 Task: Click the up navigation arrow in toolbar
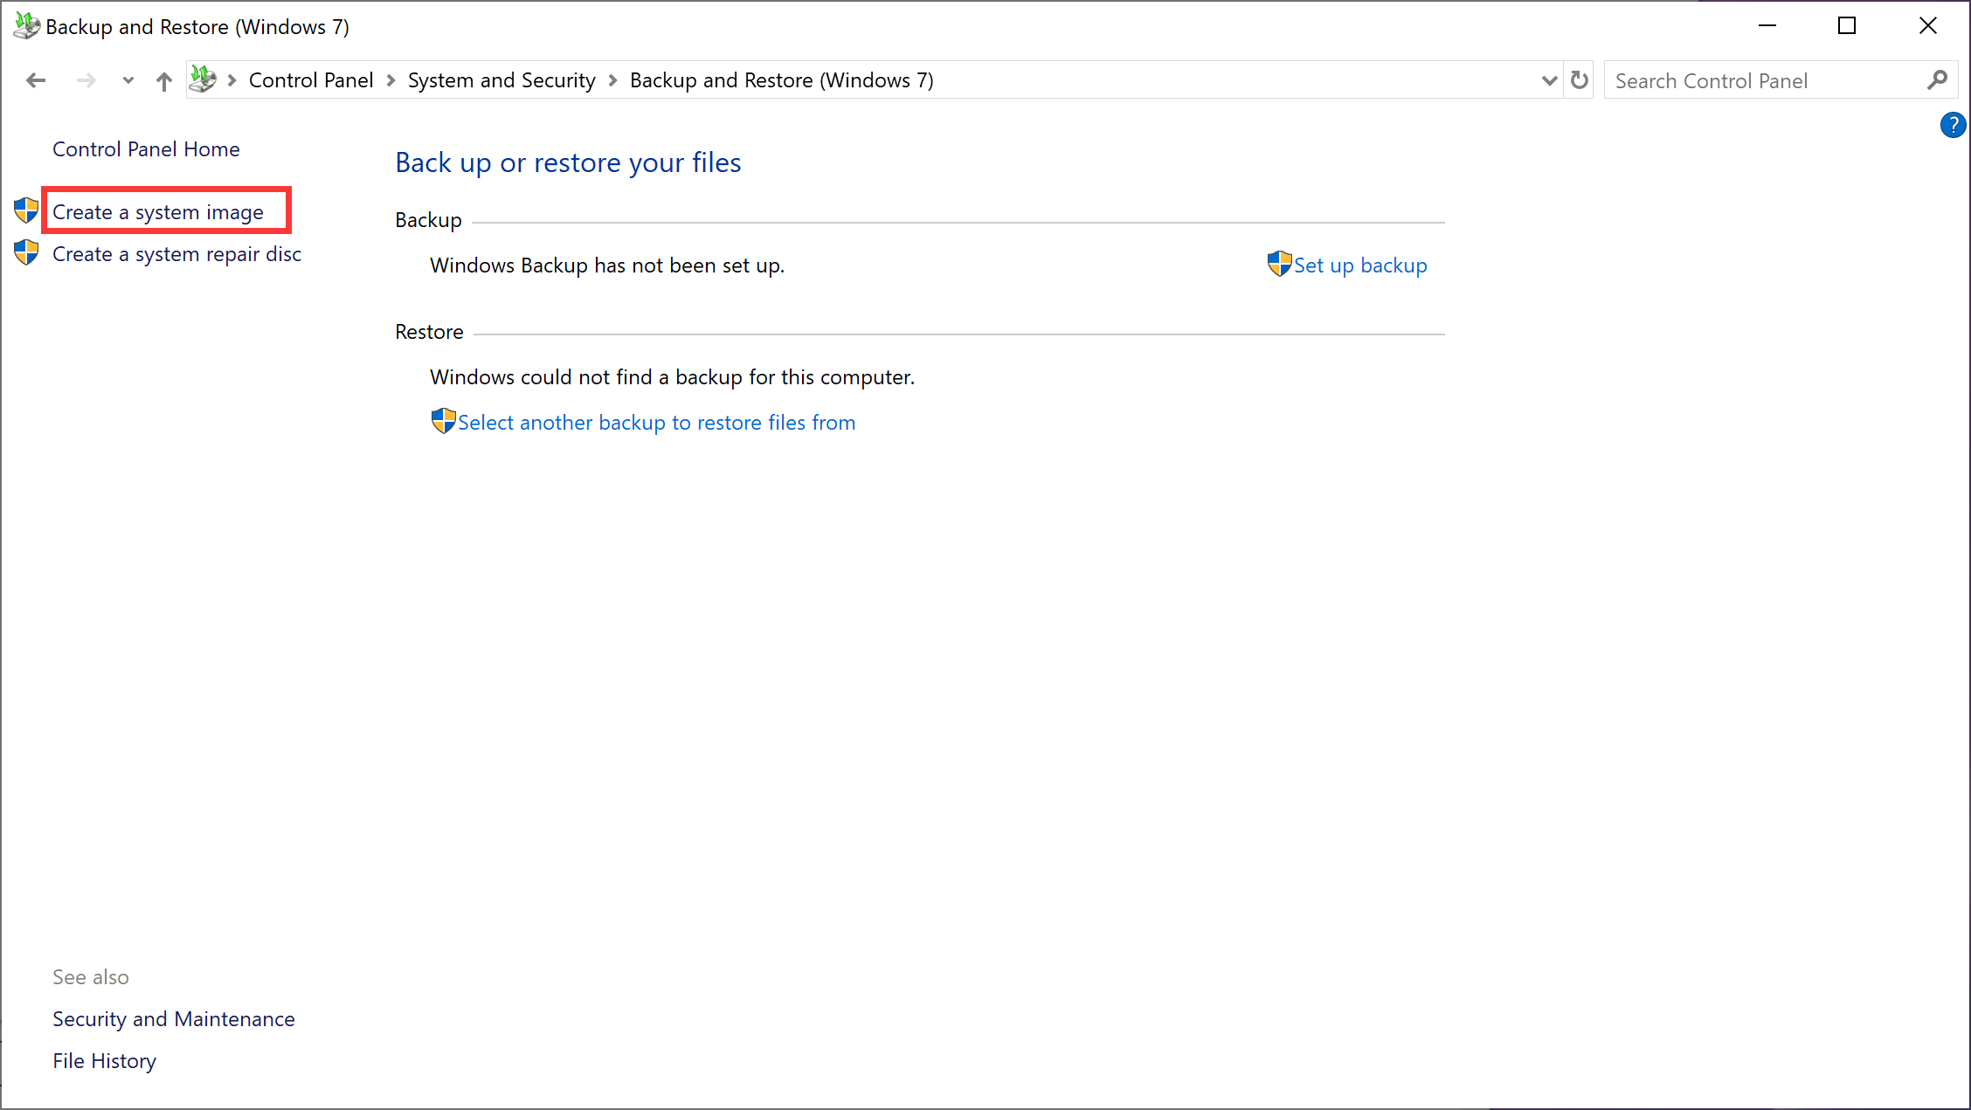coord(163,79)
